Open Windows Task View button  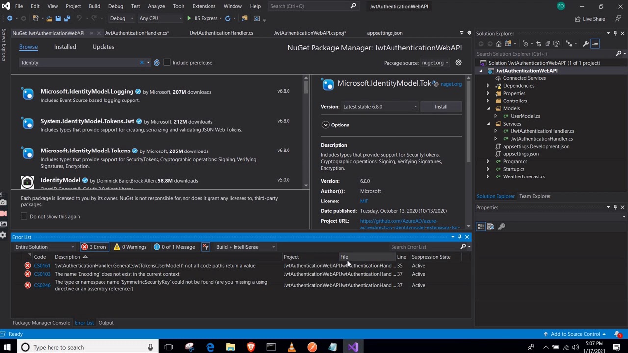169,347
